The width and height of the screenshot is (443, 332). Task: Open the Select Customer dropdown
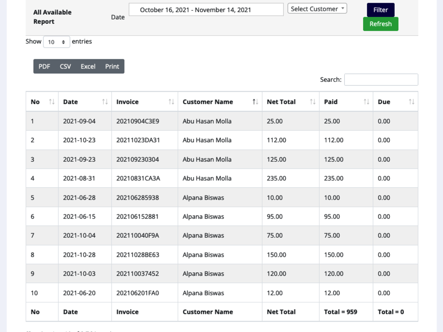tap(317, 9)
